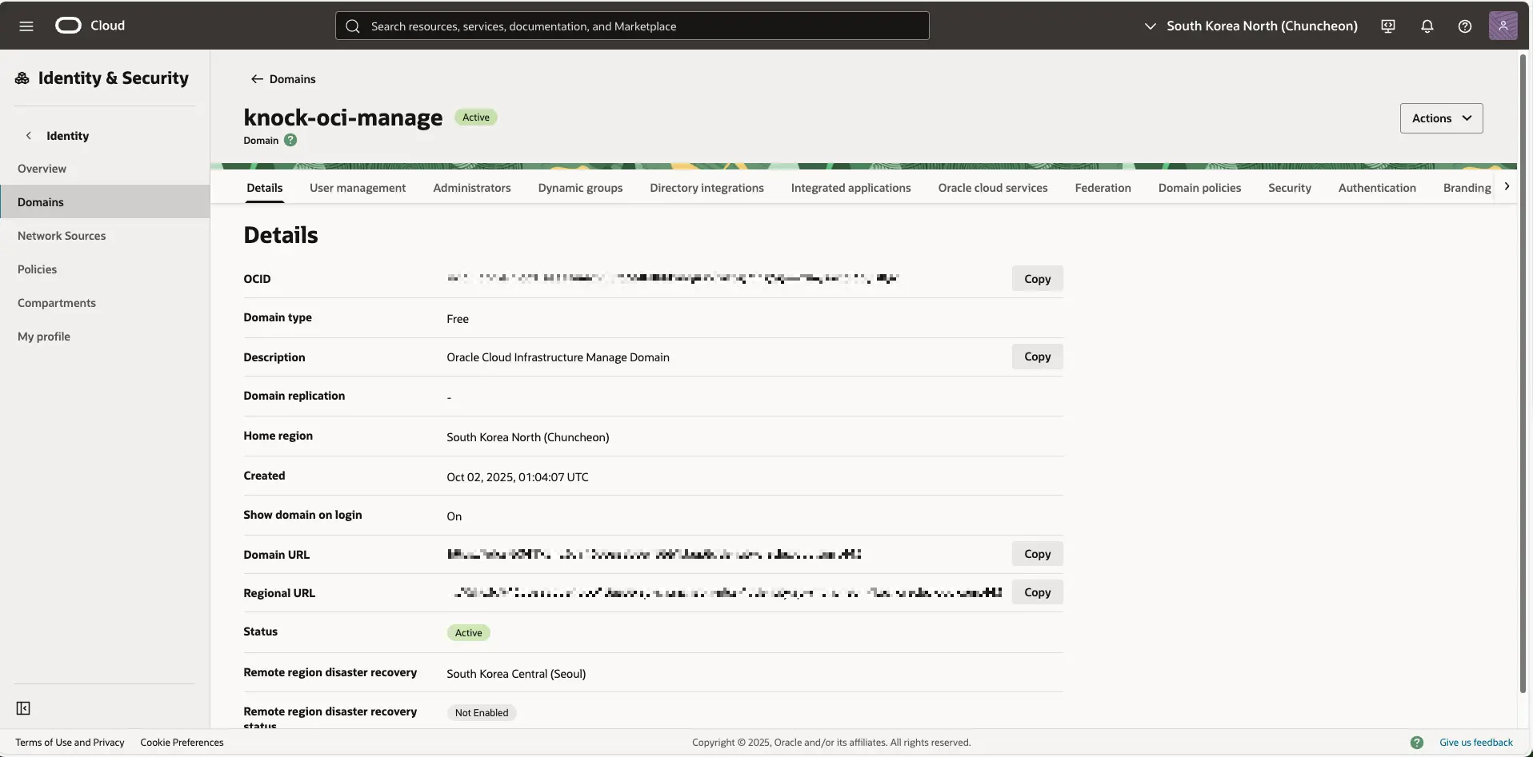The width and height of the screenshot is (1533, 757).
Task: Open the help question mark icon in the header
Action: tap(1465, 26)
